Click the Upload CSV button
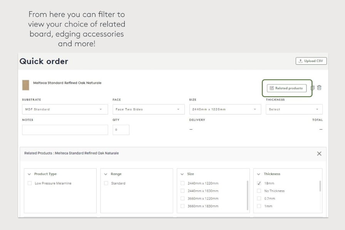This screenshot has width=345, height=230. coord(311,61)
